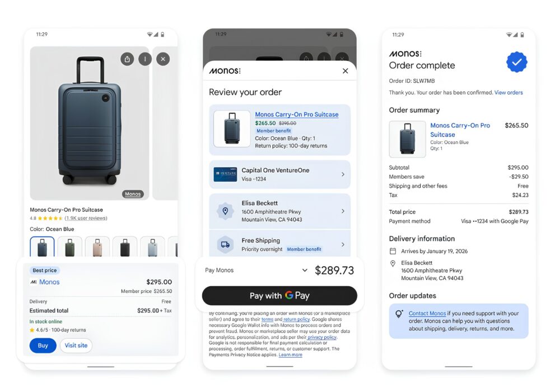
Task: Open the Pay Monos price breakdown dropdown
Action: 305,271
